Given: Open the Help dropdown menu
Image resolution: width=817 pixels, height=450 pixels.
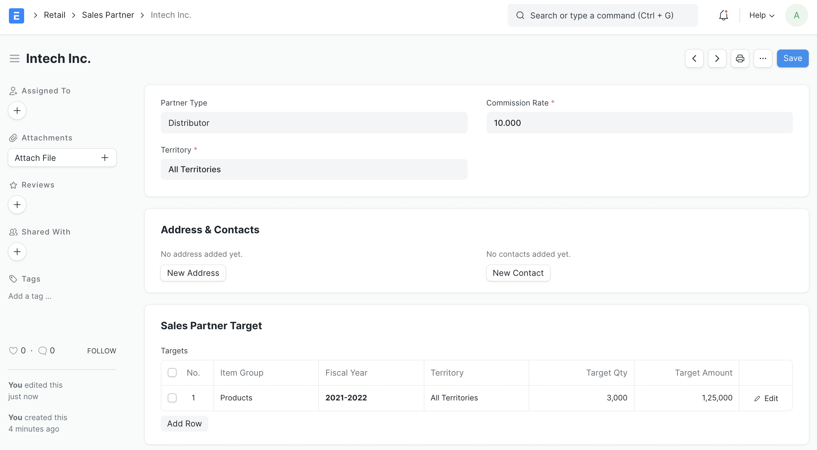Looking at the screenshot, I should tap(762, 15).
